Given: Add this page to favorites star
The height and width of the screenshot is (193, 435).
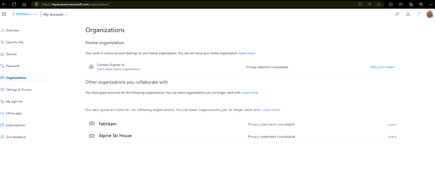Looking at the screenshot, I should coord(379,4).
